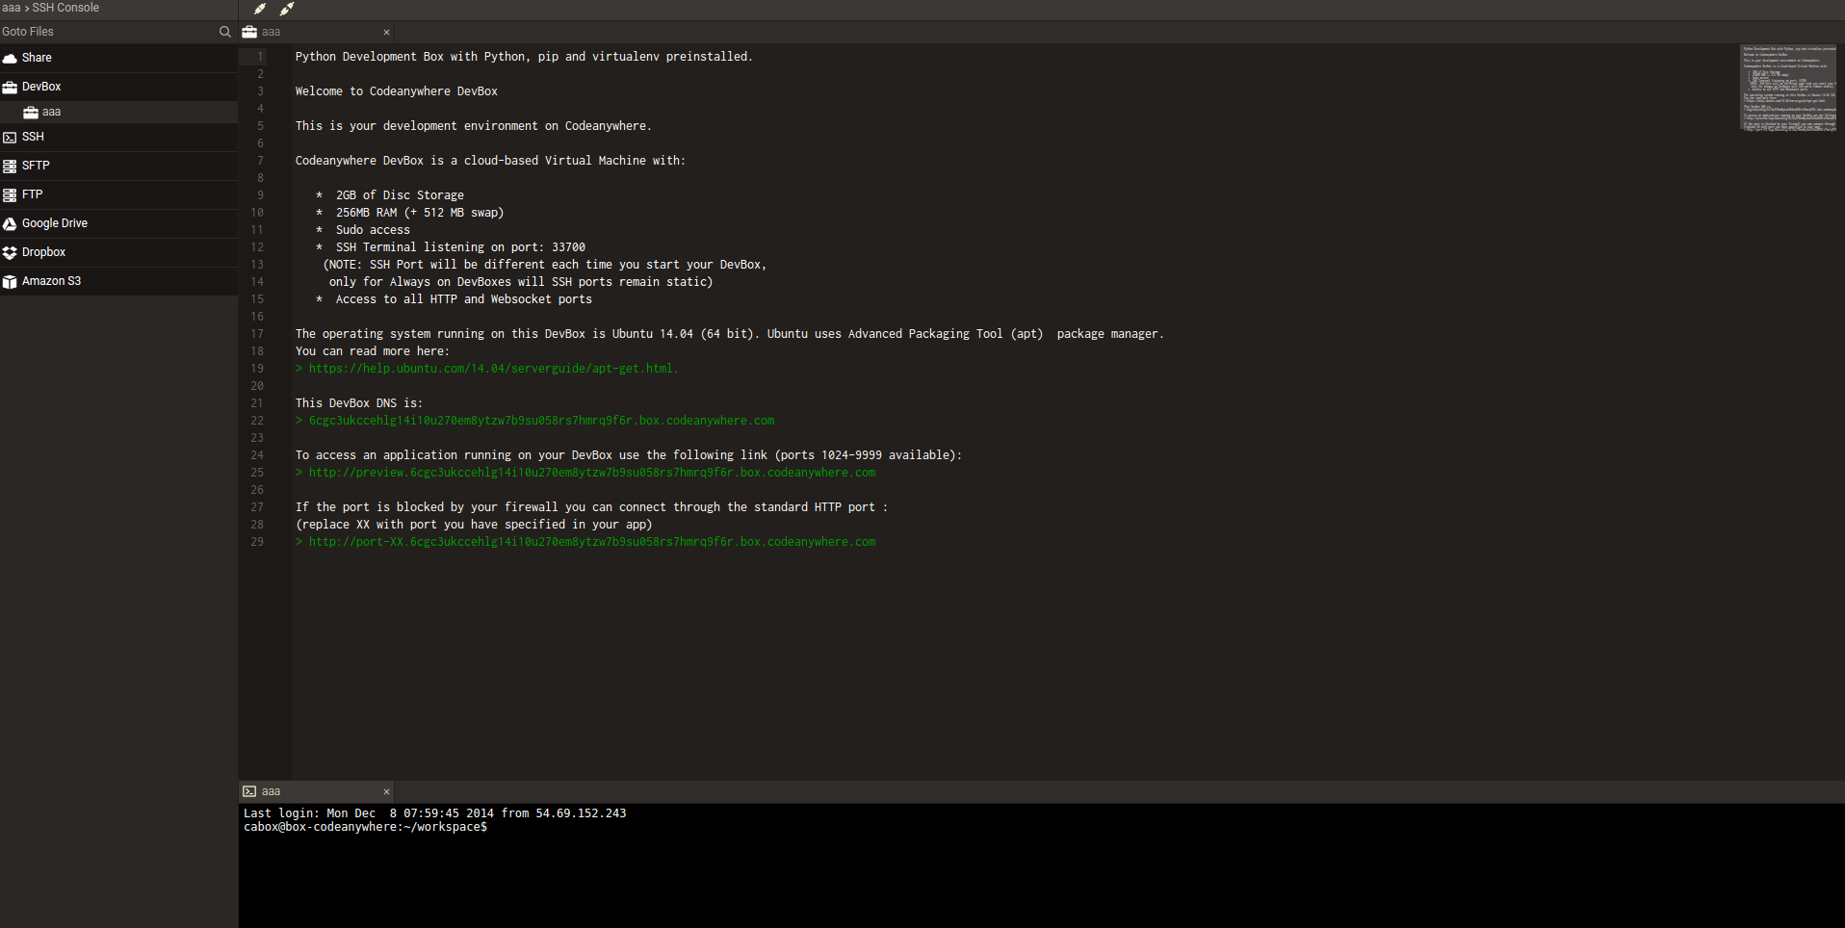The height and width of the screenshot is (928, 1845).
Task: Click the '256MB RAM (+ 512 MB swap)' line
Action: pyautogui.click(x=410, y=213)
